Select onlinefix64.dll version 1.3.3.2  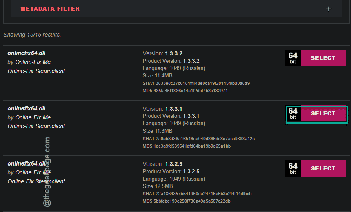click(323, 58)
